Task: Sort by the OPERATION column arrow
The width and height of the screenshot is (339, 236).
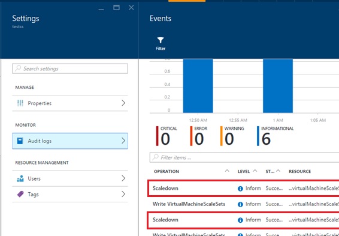Action: click(x=227, y=171)
